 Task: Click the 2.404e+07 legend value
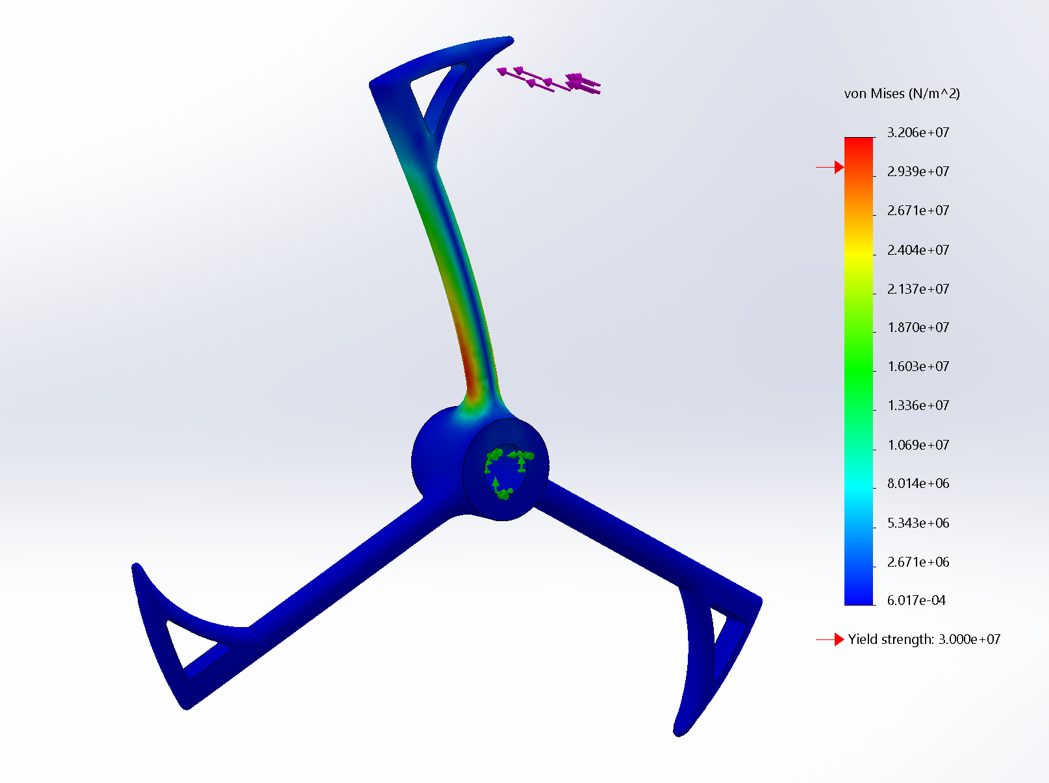918,250
